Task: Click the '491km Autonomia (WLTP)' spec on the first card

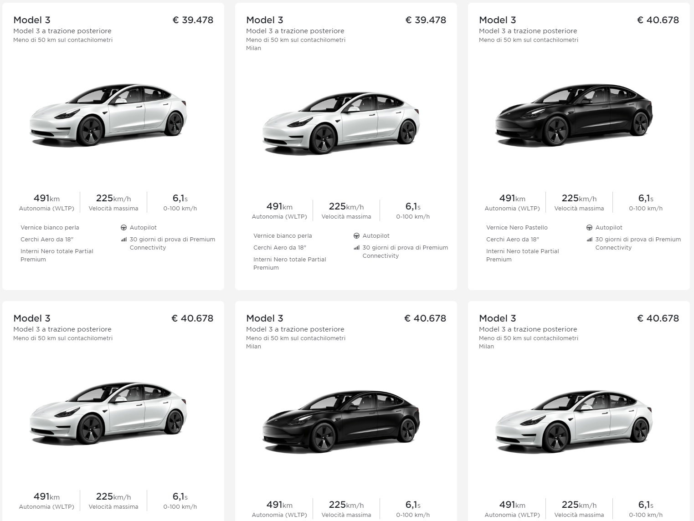Action: [46, 202]
